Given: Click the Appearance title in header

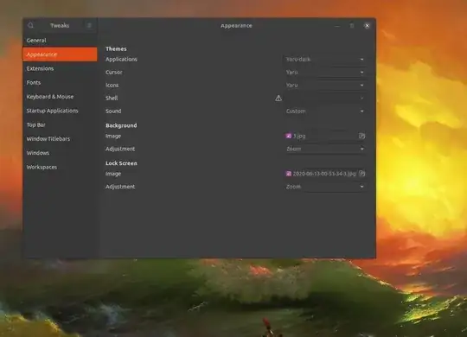Looking at the screenshot, I should pos(236,26).
